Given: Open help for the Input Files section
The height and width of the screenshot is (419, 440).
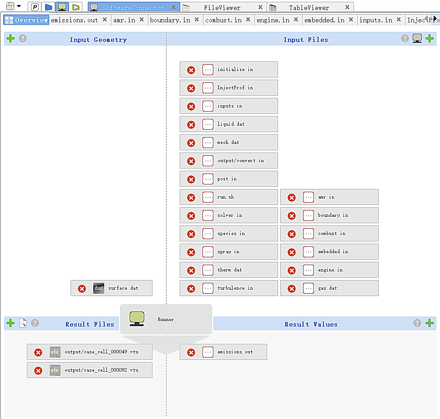Looking at the screenshot, I should [x=405, y=39].
